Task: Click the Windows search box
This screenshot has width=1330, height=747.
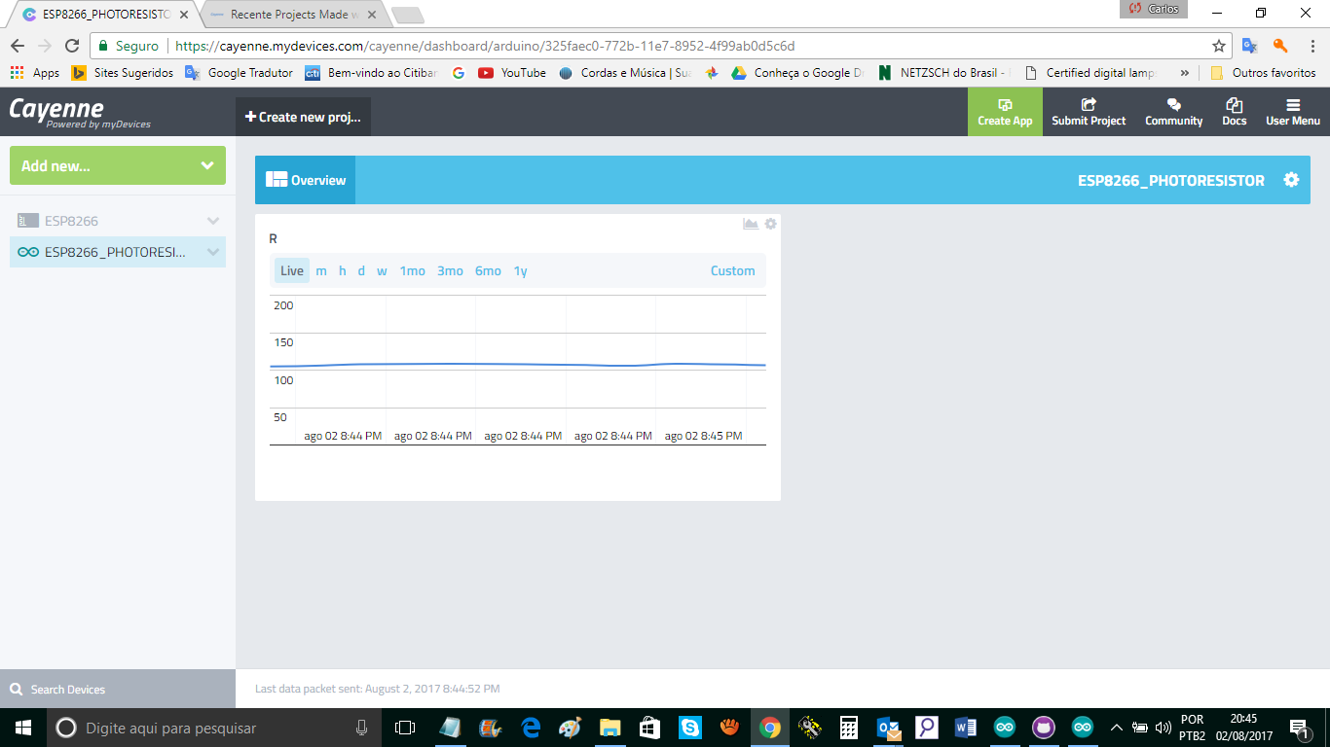Action: tap(213, 728)
